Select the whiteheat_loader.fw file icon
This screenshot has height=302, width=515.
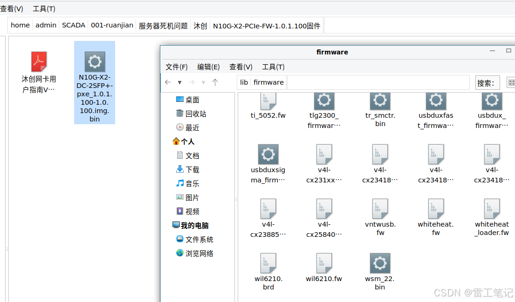(x=492, y=208)
